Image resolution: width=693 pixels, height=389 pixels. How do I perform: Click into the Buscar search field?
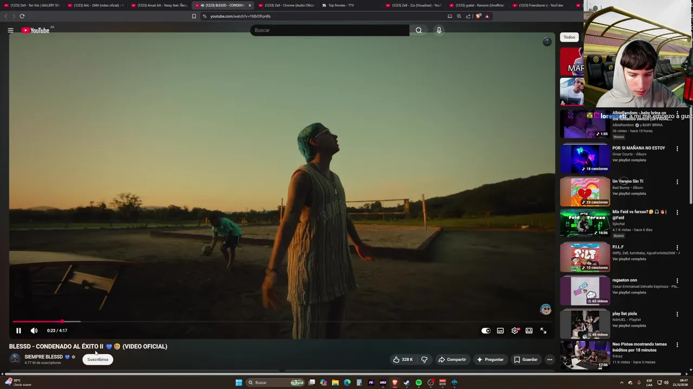tap(330, 30)
